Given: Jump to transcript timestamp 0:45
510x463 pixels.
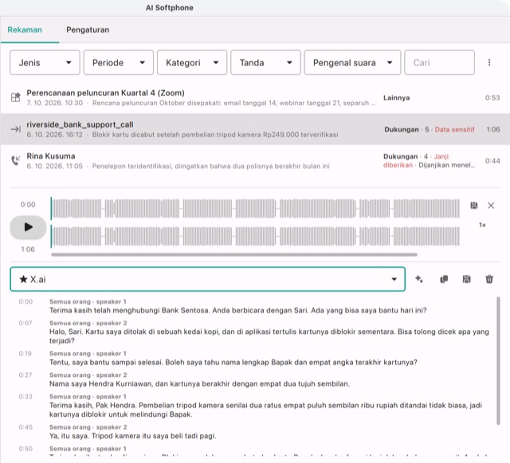Looking at the screenshot, I should click(25, 427).
